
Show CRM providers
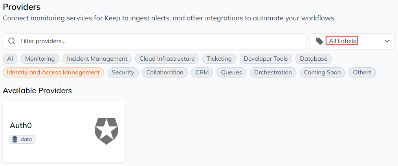(202, 72)
